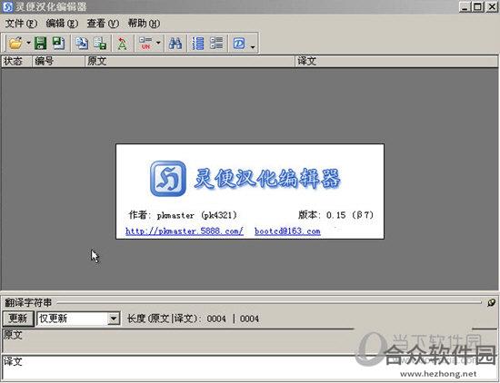Expand the dictionary icon dropdown arrow
Screen dimensions: 500x383
click(x=253, y=47)
